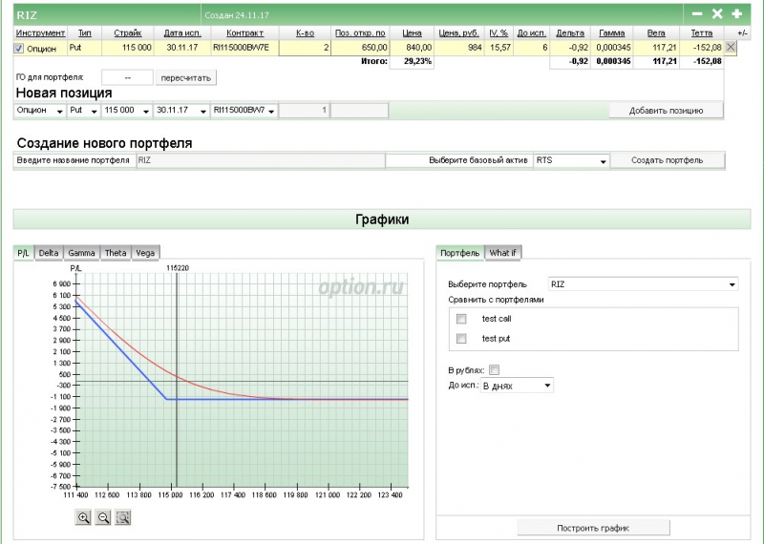Image resolution: width=764 pixels, height=544 pixels.
Task: Click the minus icon in RIZ header
Action: click(x=697, y=14)
